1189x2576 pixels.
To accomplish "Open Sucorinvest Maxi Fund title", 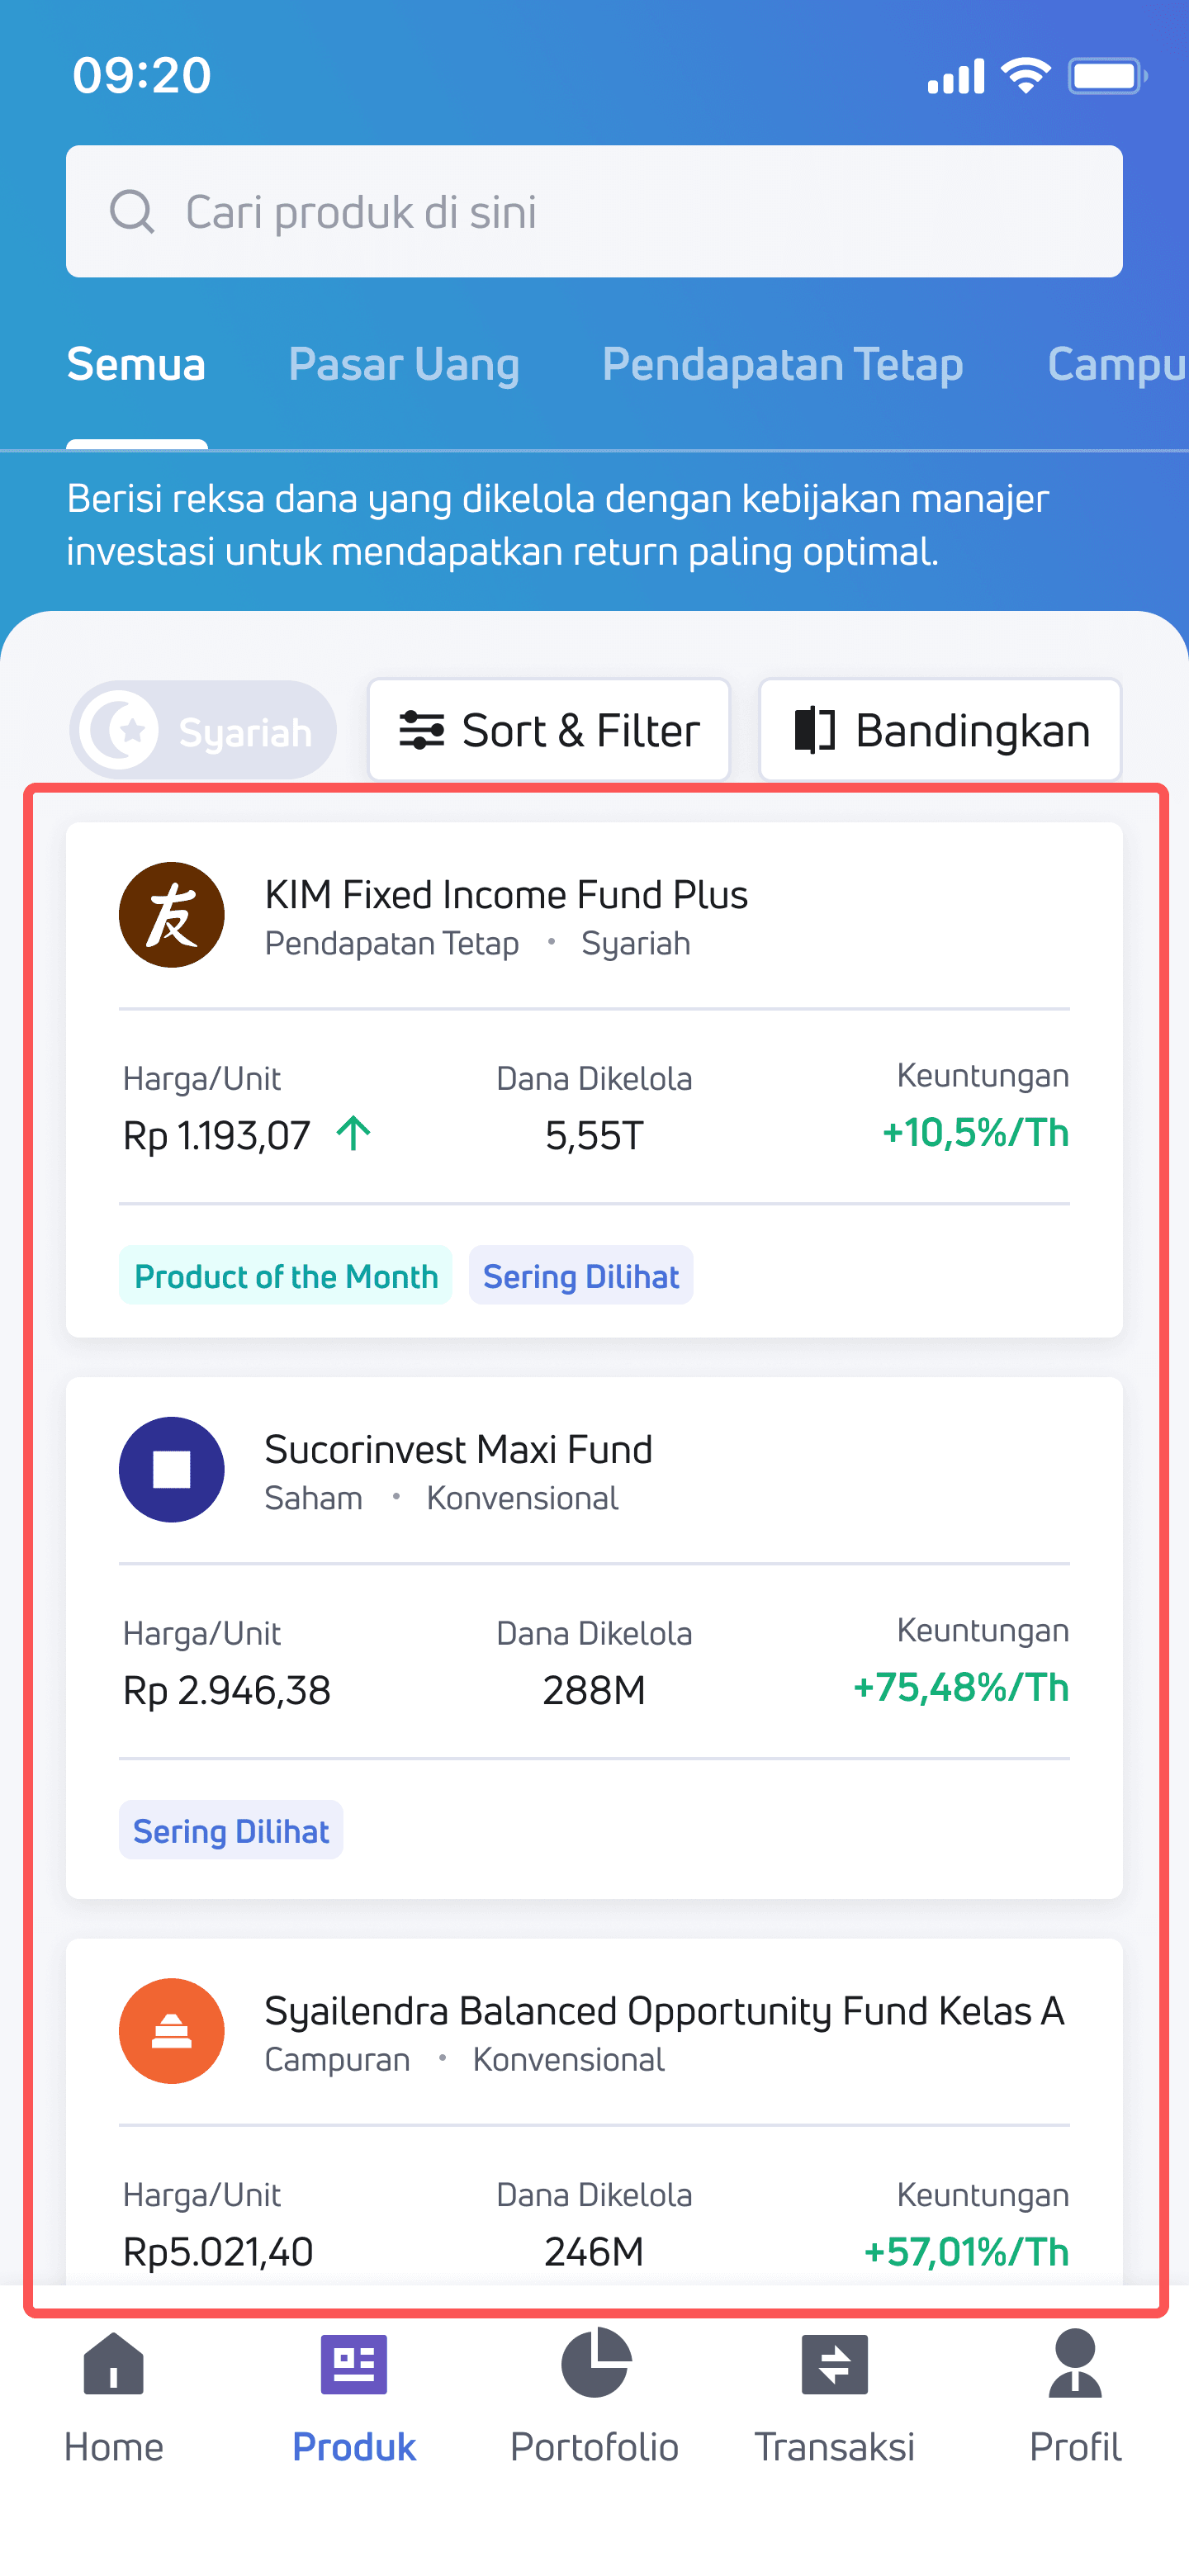I will point(458,1450).
